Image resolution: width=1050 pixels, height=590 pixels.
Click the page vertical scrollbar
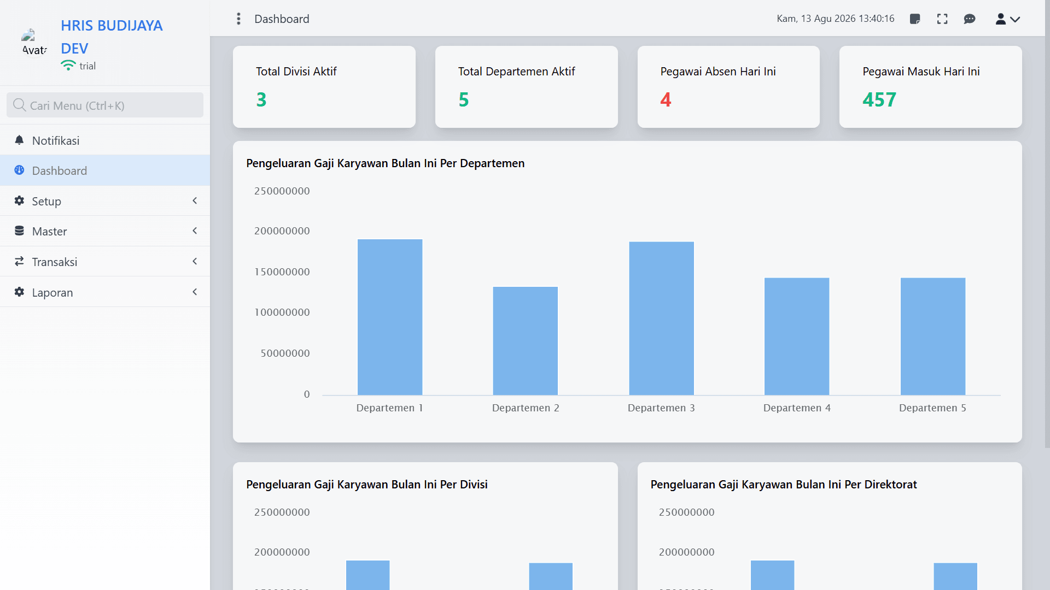[1047, 224]
